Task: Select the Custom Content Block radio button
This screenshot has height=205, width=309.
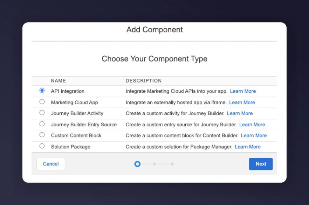Action: tap(42, 135)
